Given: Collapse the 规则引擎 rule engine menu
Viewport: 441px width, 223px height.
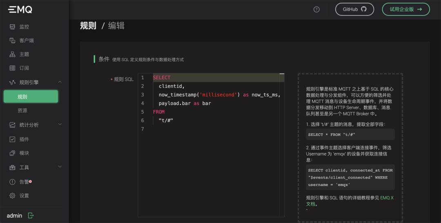Looking at the screenshot, I should point(60,82).
